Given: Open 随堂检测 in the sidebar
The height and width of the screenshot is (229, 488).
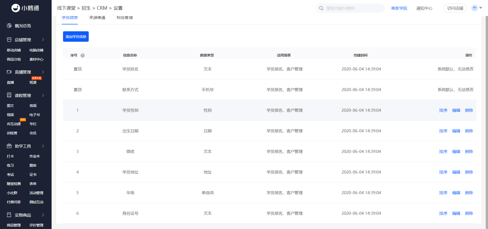Looking at the screenshot, I should pos(14,184).
